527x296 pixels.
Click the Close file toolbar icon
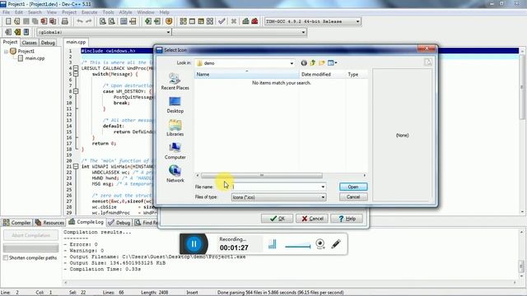click(x=44, y=21)
